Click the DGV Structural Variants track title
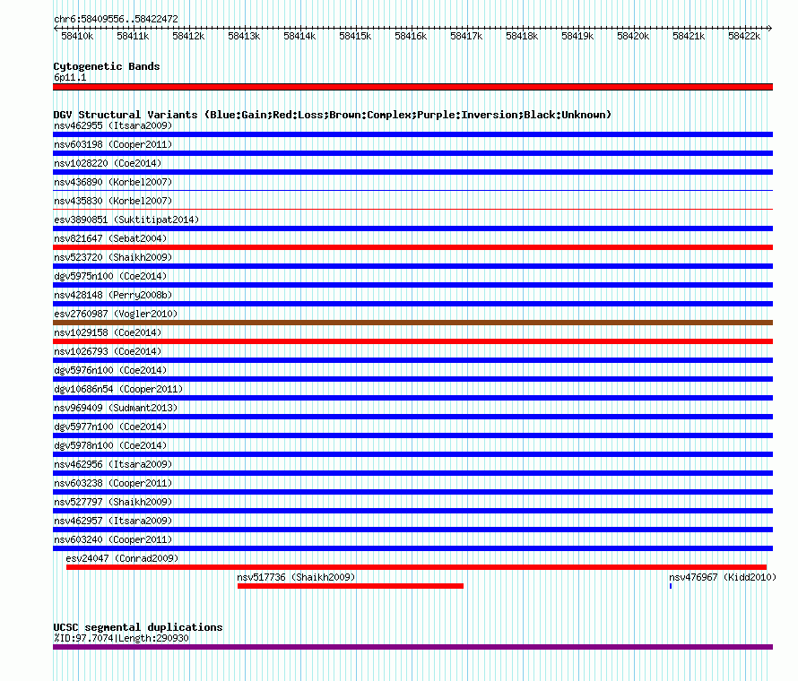Viewport: 798px width, 681px height. click(333, 115)
